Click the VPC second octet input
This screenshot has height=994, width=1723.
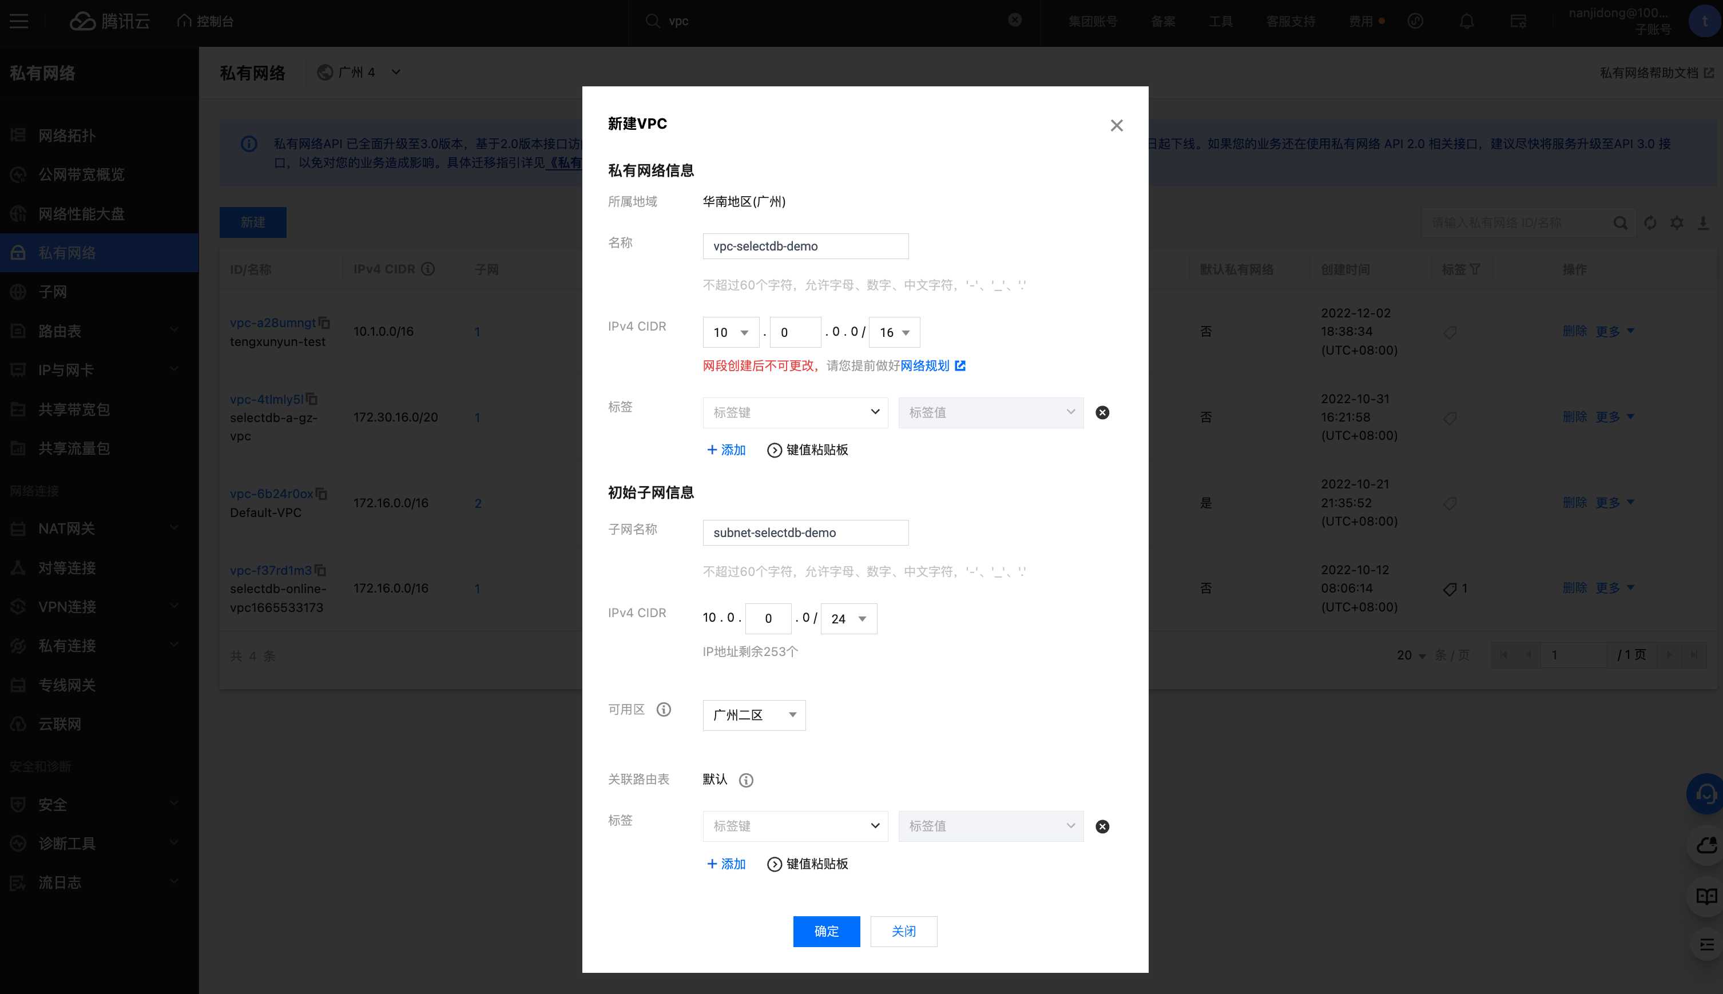pos(795,332)
